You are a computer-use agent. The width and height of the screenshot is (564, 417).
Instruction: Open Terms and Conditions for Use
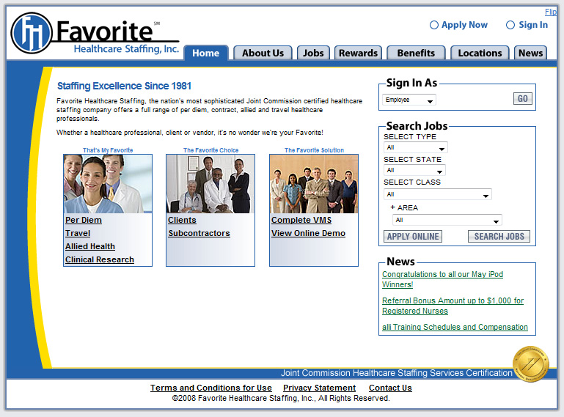click(211, 388)
